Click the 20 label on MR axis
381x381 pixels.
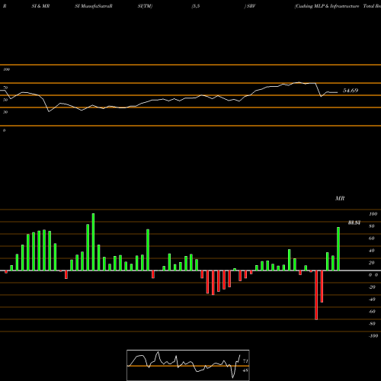click(372, 263)
